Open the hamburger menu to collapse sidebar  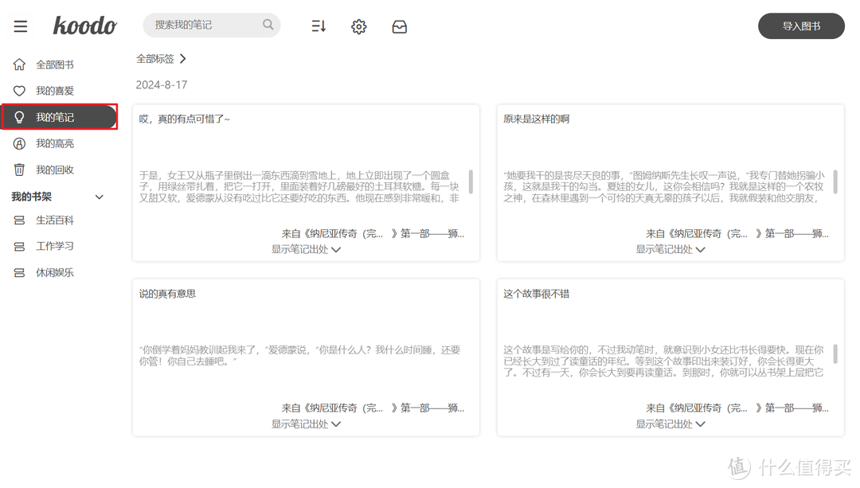click(20, 25)
